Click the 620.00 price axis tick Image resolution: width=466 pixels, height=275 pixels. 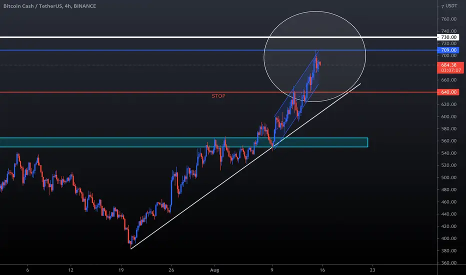coord(449,104)
